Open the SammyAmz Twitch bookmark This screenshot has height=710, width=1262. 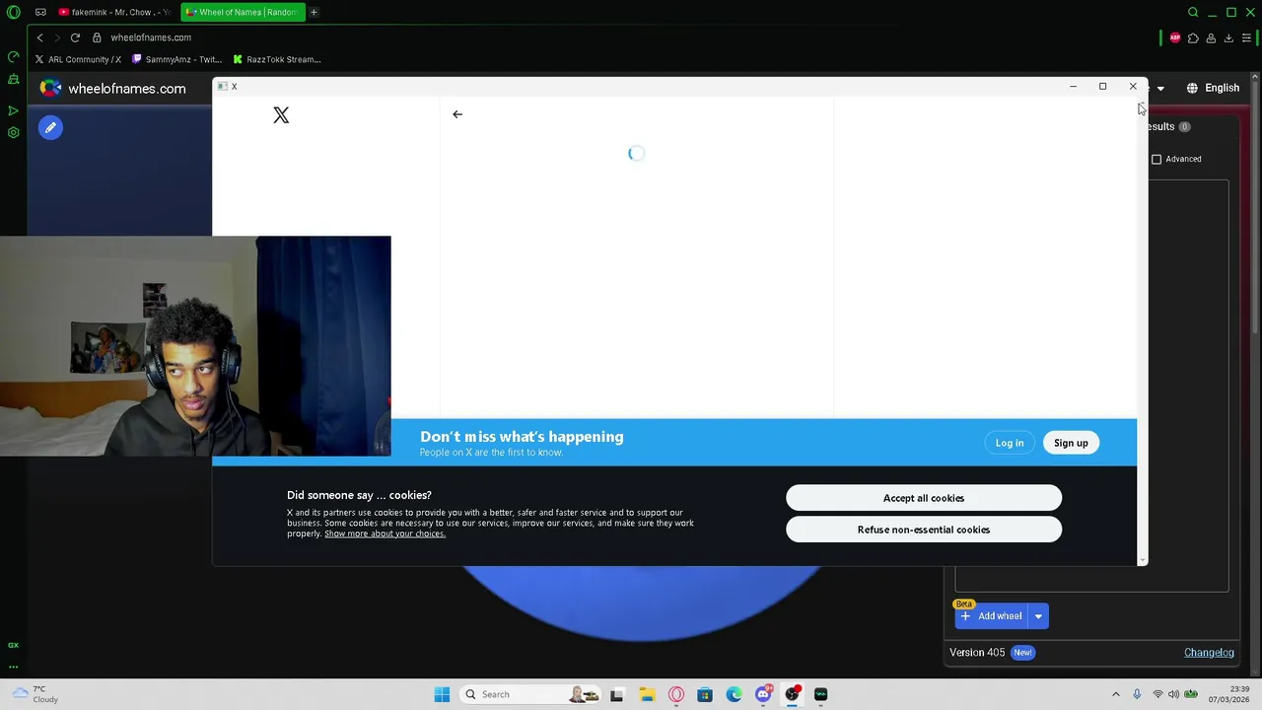pyautogui.click(x=177, y=59)
